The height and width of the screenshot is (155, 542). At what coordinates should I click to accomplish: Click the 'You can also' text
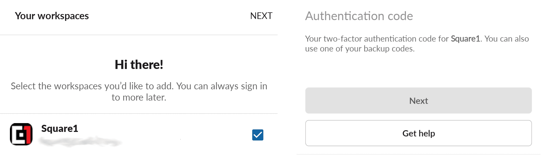coord(506,39)
